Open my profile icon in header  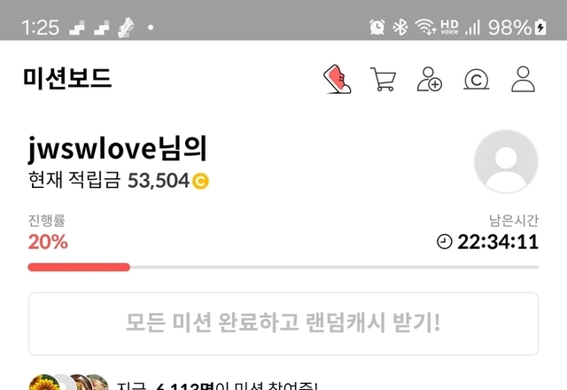click(523, 79)
